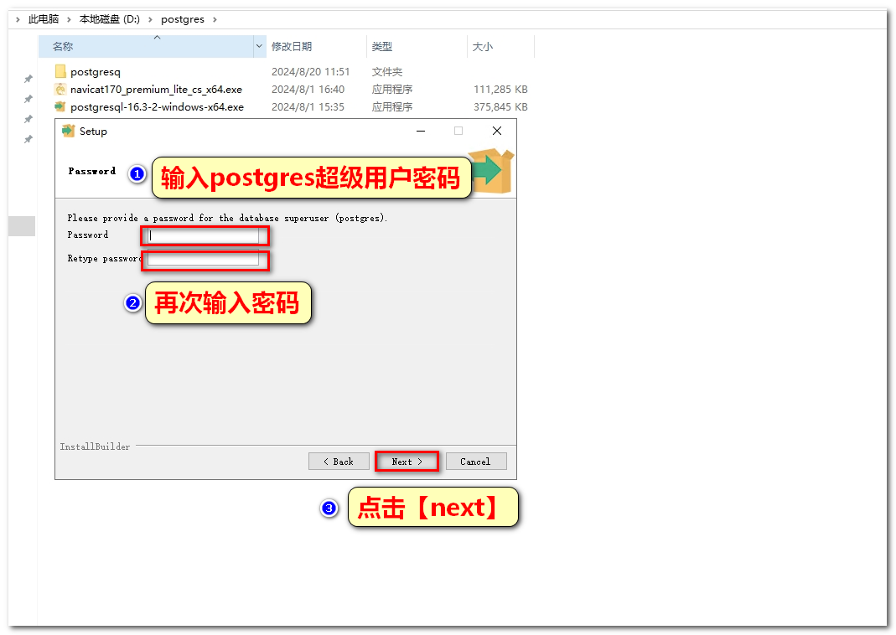Image resolution: width=896 pixels, height=635 pixels.
Task: Expand the chevron after 此电脑 in breadcrumb
Action: click(70, 19)
